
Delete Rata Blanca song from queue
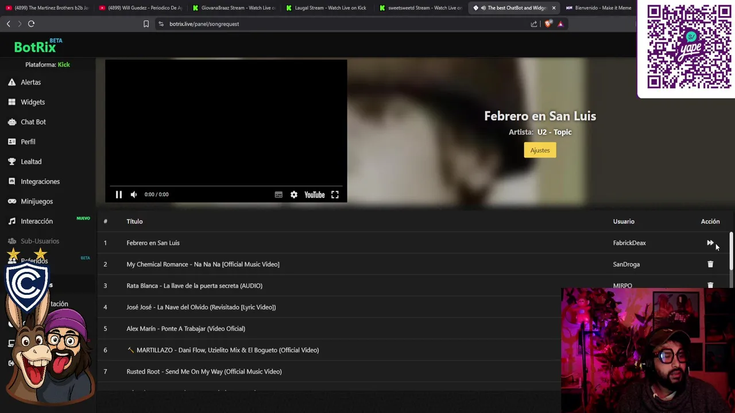[710, 285]
